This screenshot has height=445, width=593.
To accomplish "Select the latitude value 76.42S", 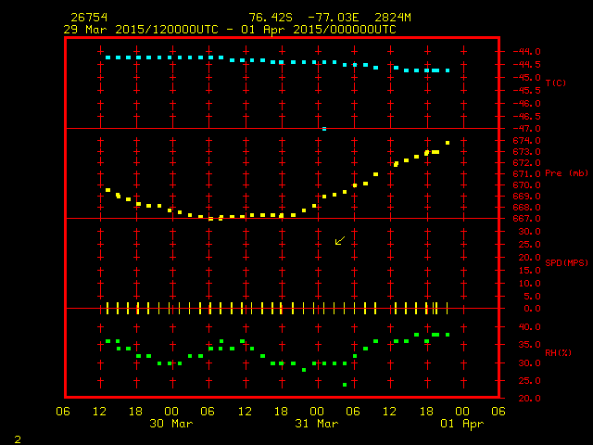I will 271,18.
